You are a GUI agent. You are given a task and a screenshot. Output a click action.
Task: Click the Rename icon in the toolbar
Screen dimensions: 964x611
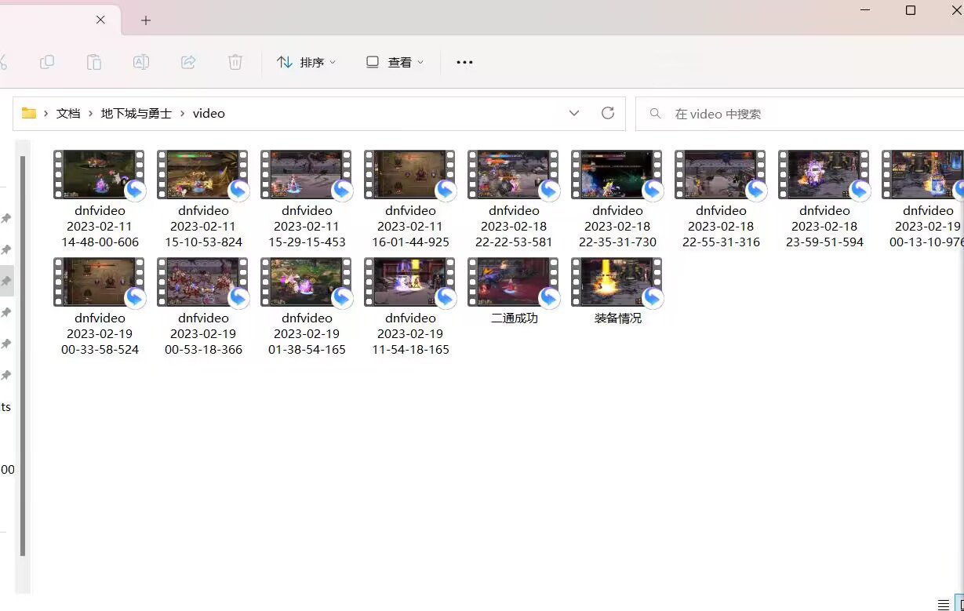tap(141, 62)
